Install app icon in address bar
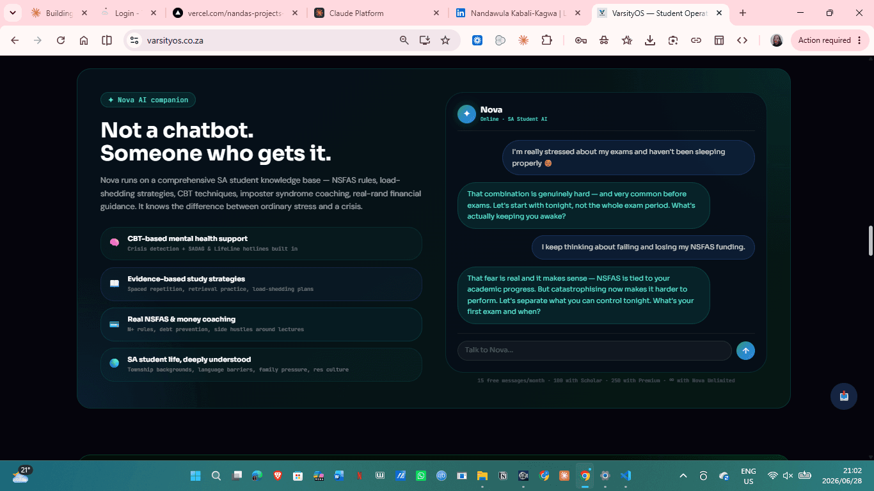The image size is (874, 491). click(x=425, y=40)
